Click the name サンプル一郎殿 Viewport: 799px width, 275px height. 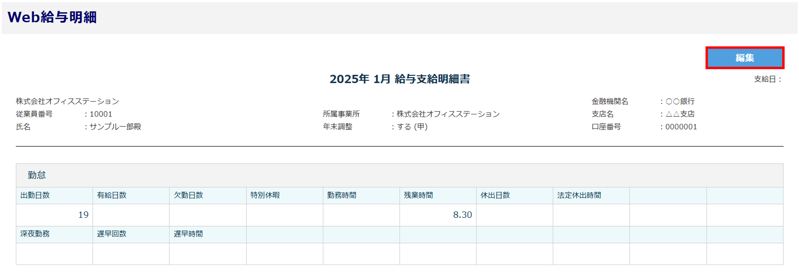[x=115, y=127]
